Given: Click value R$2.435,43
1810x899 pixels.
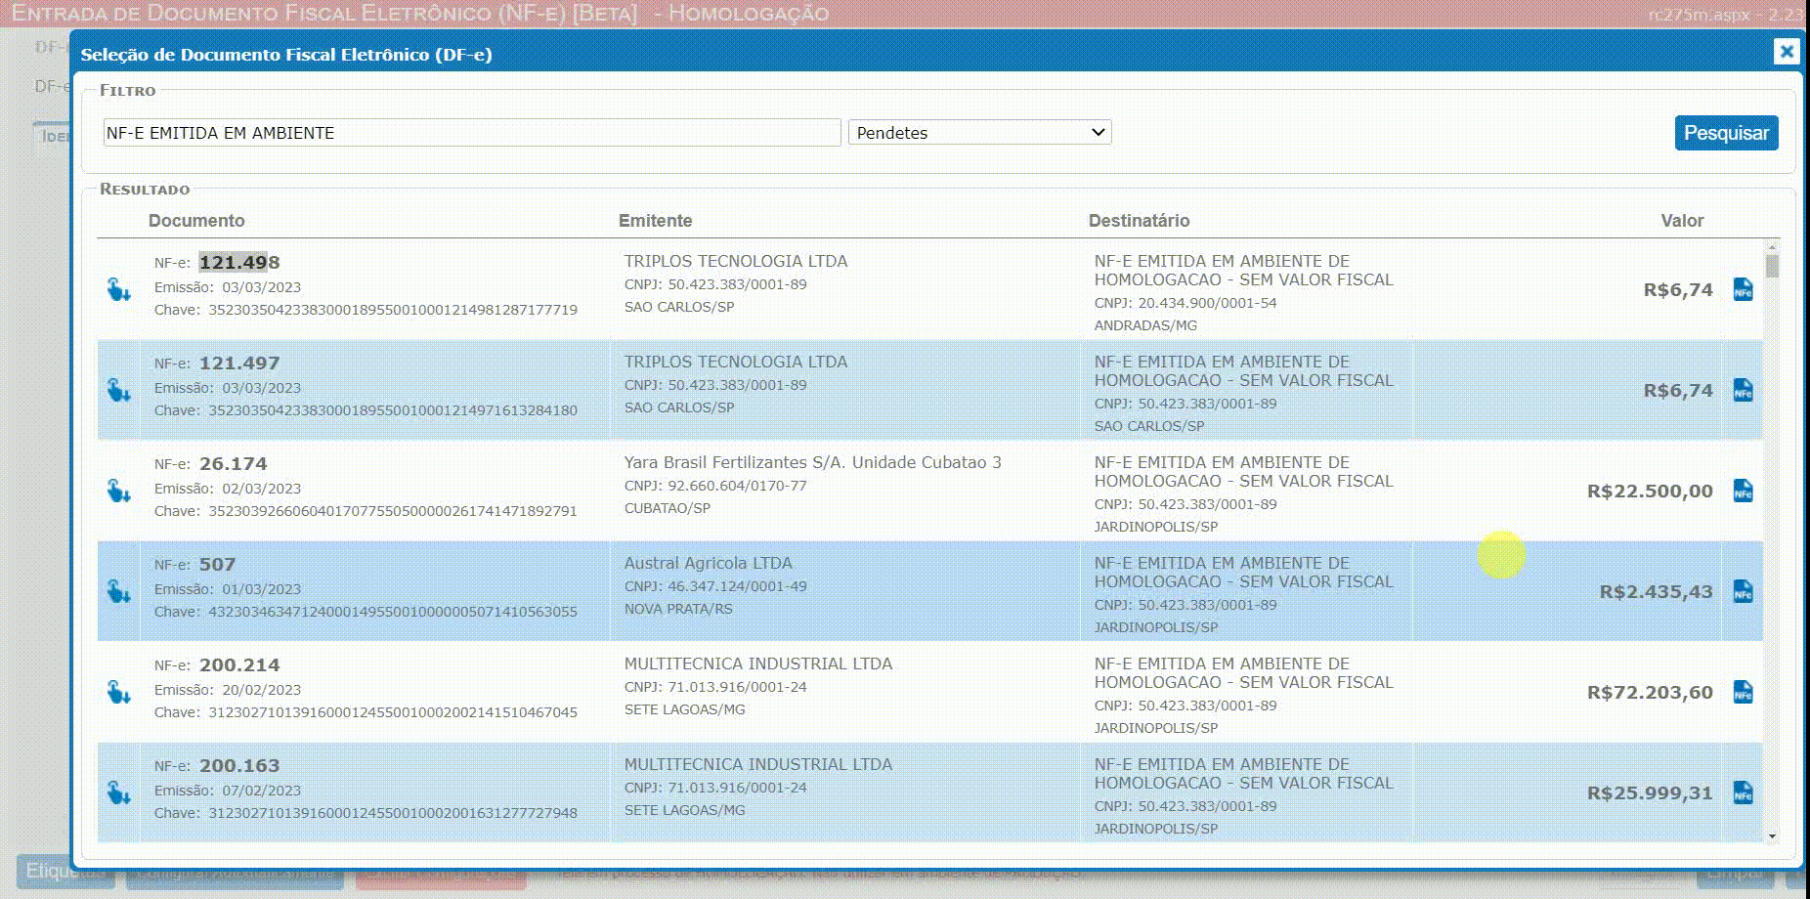Looking at the screenshot, I should (1656, 592).
